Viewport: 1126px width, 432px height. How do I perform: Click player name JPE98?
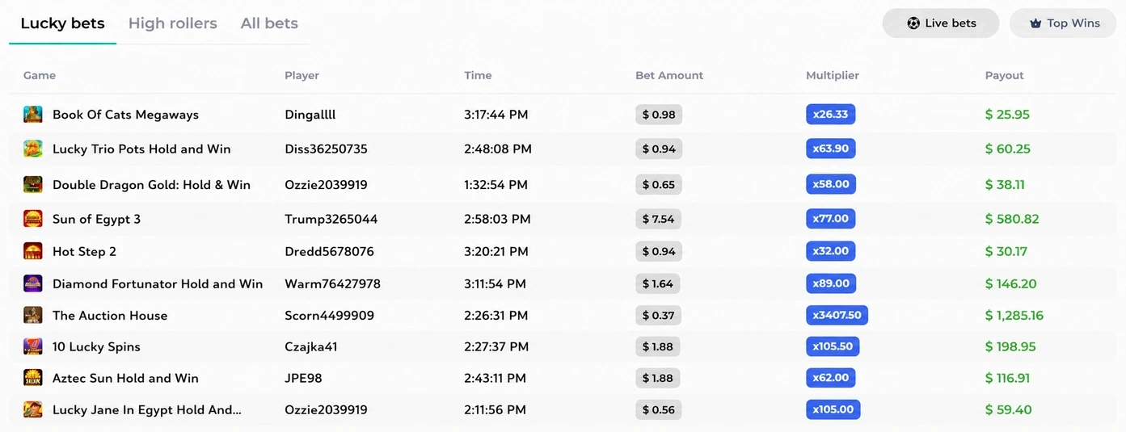[304, 378]
